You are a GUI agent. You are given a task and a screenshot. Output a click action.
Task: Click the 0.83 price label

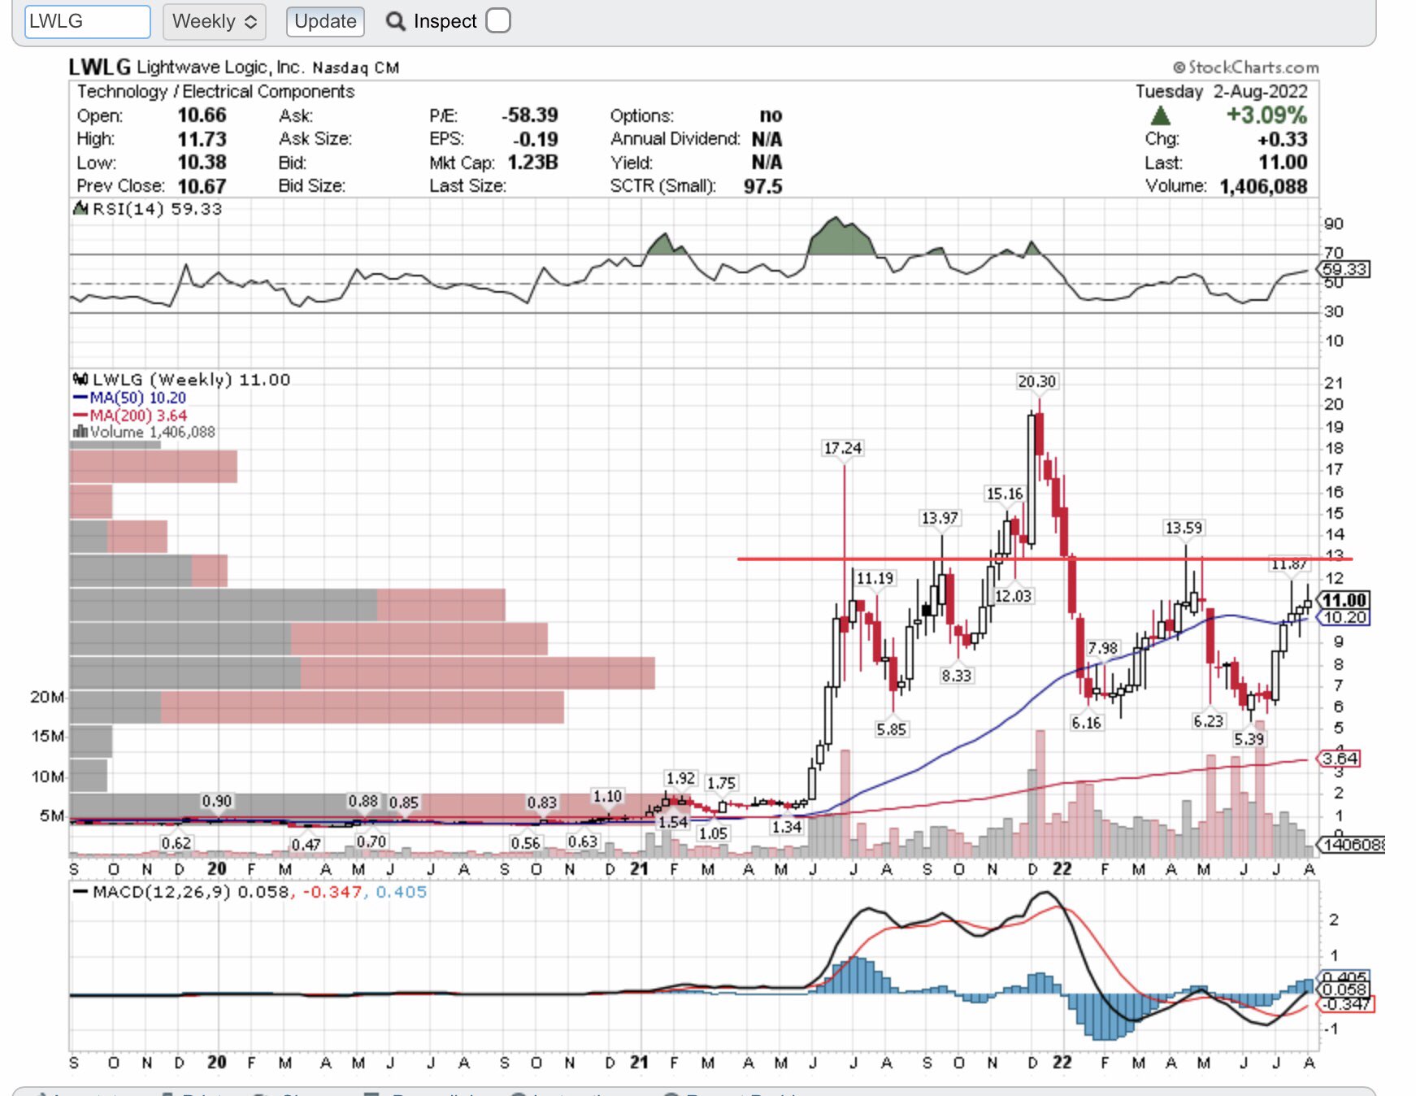542,802
